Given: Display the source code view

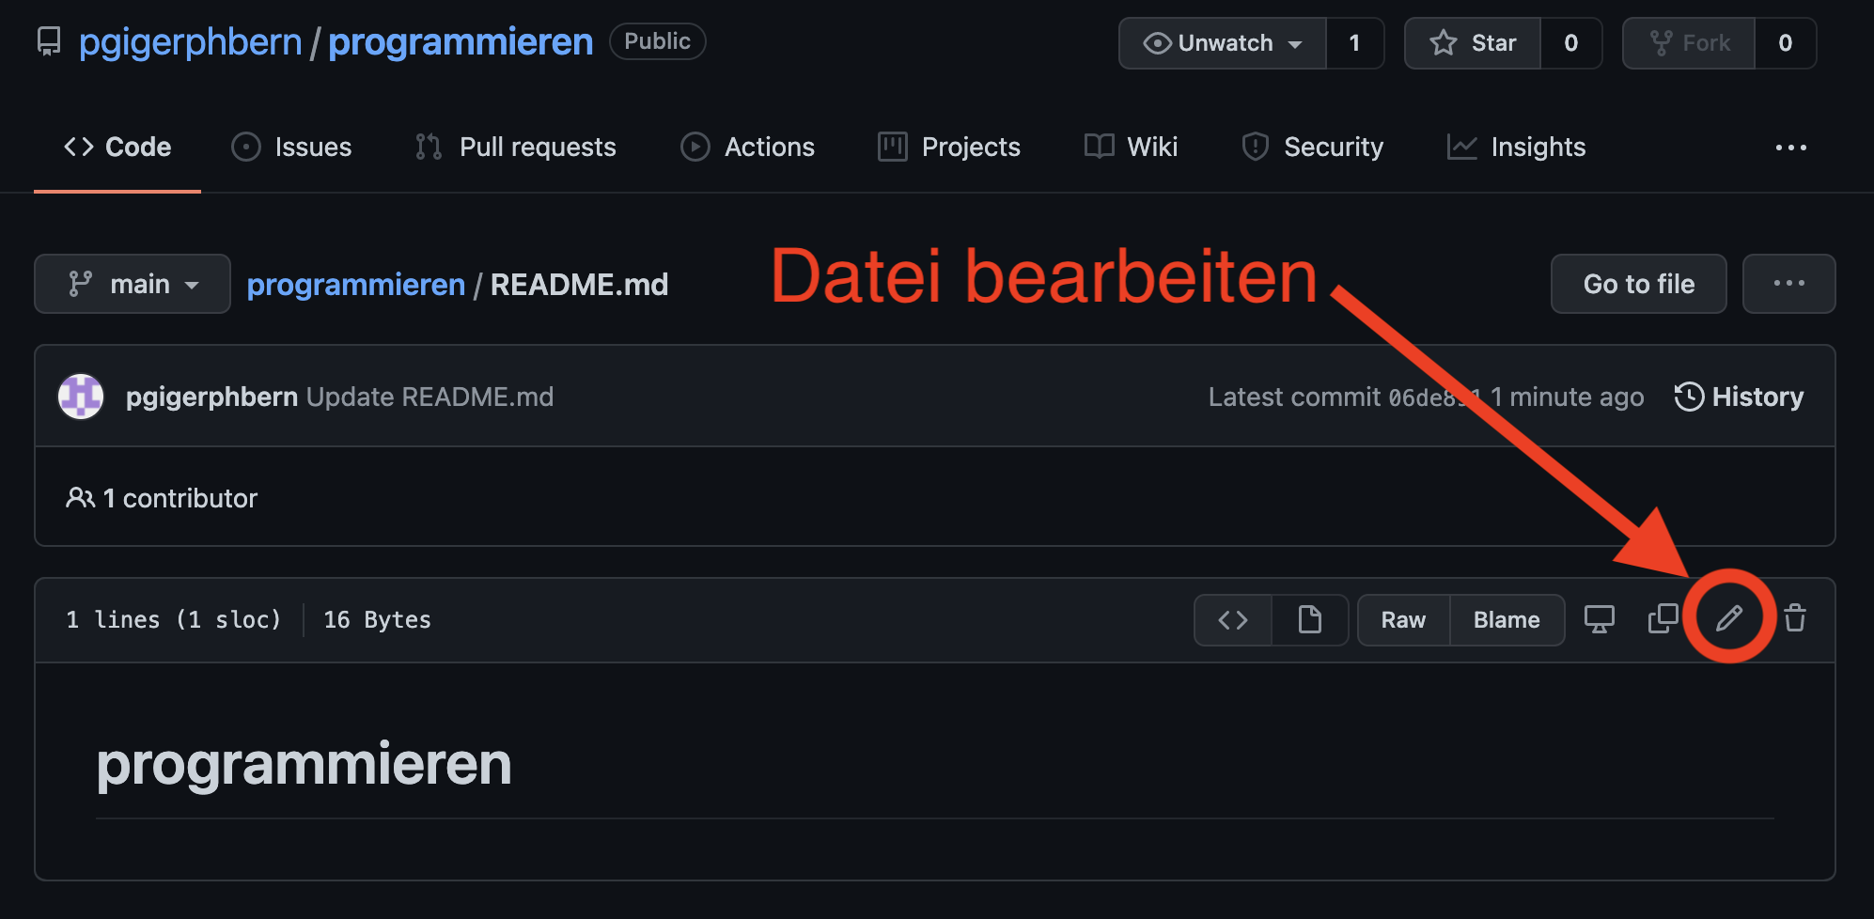Looking at the screenshot, I should pyautogui.click(x=1233, y=620).
